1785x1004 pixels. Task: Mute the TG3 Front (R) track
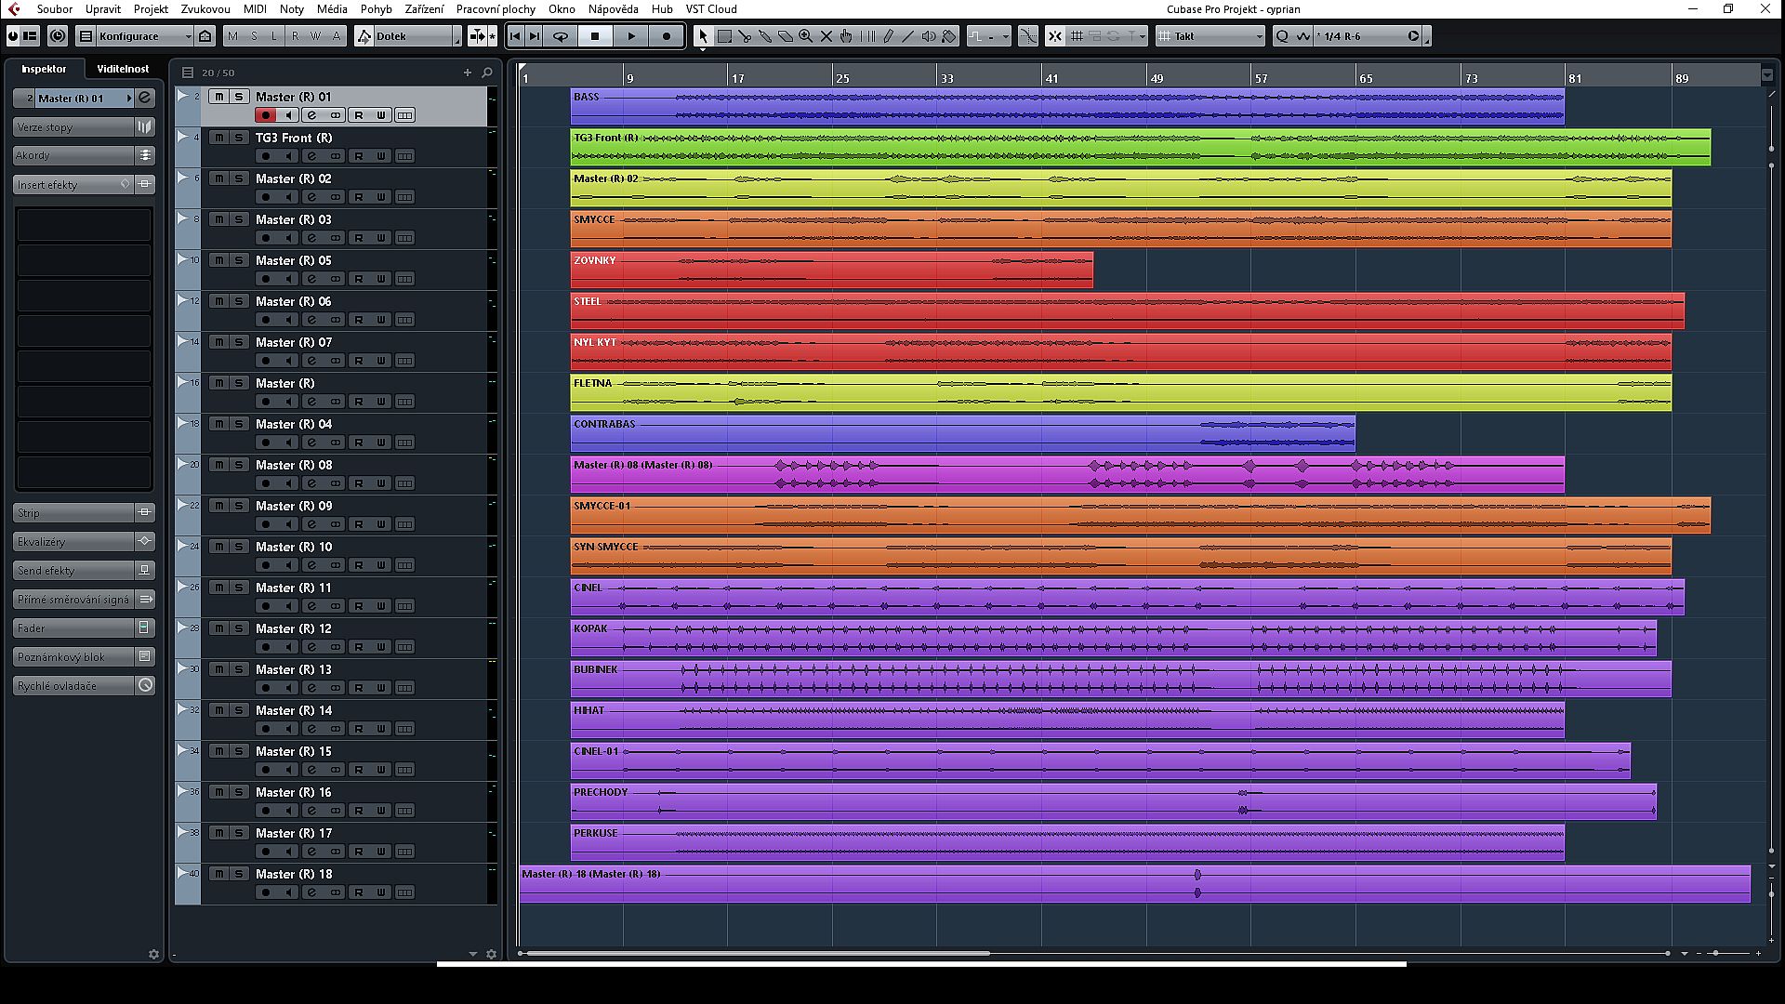coord(218,138)
